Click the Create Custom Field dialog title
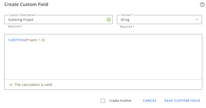206x108 pixels. click(26, 5)
